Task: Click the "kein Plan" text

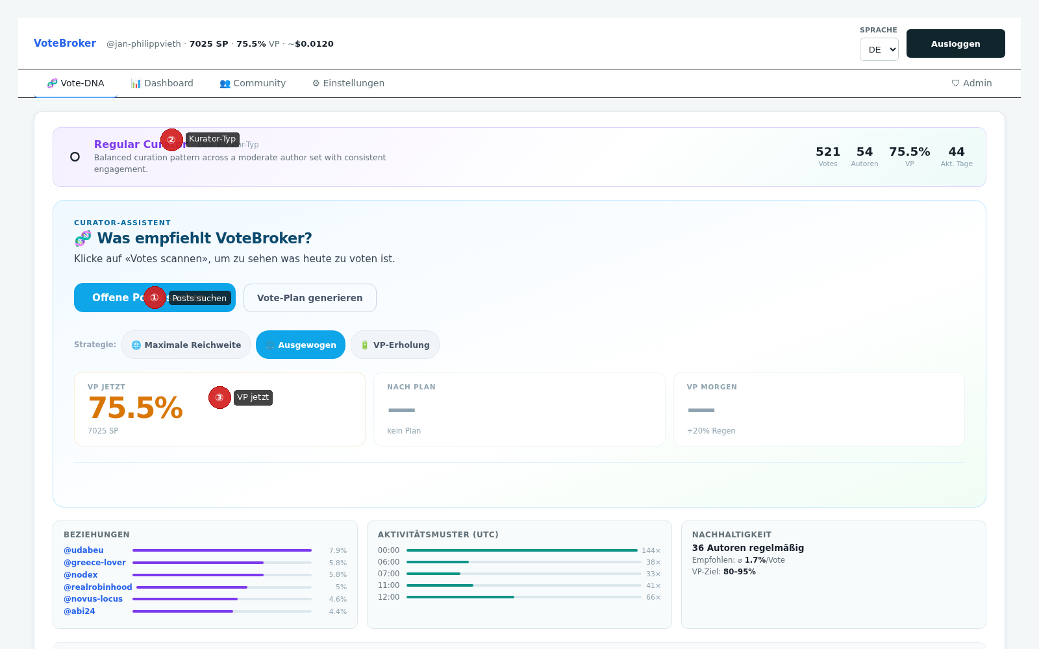Action: tap(404, 431)
